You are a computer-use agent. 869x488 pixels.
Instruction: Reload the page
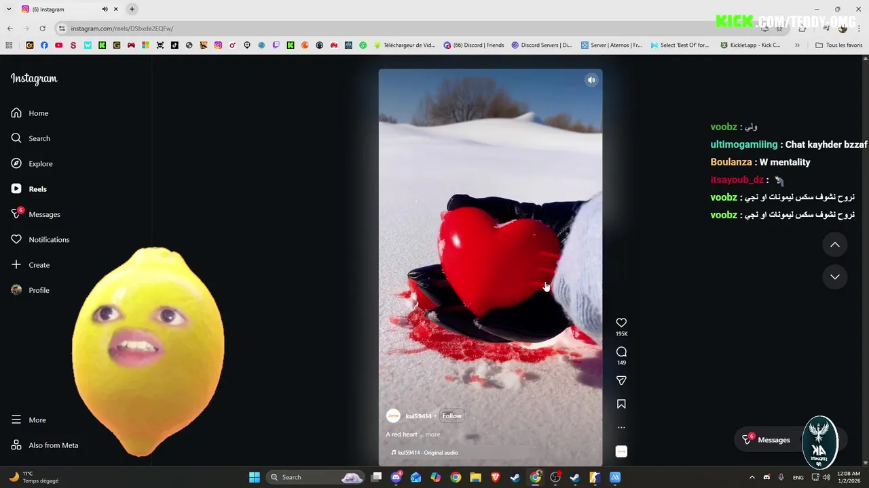point(42,28)
